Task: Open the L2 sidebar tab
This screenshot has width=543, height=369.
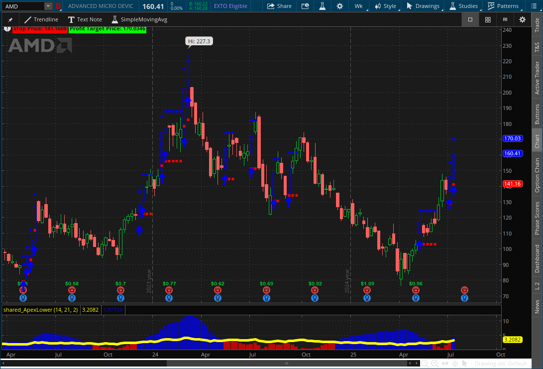Action: tap(537, 286)
